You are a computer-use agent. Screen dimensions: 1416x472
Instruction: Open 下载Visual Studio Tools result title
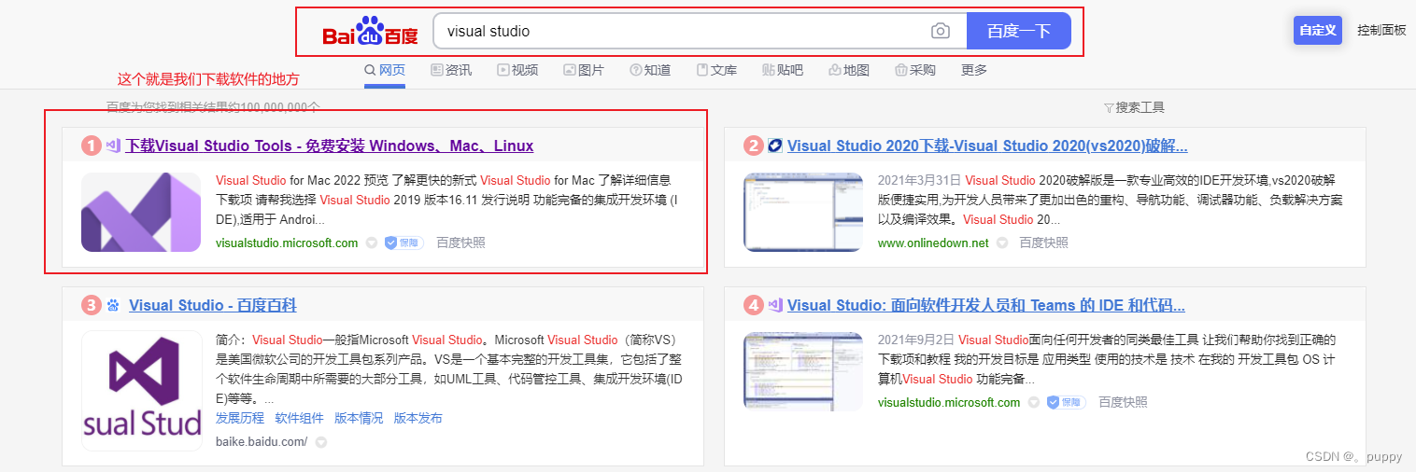click(x=330, y=146)
